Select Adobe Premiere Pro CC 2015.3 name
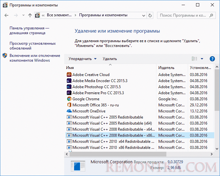This screenshot has height=176, width=220. pyautogui.click(x=98, y=93)
